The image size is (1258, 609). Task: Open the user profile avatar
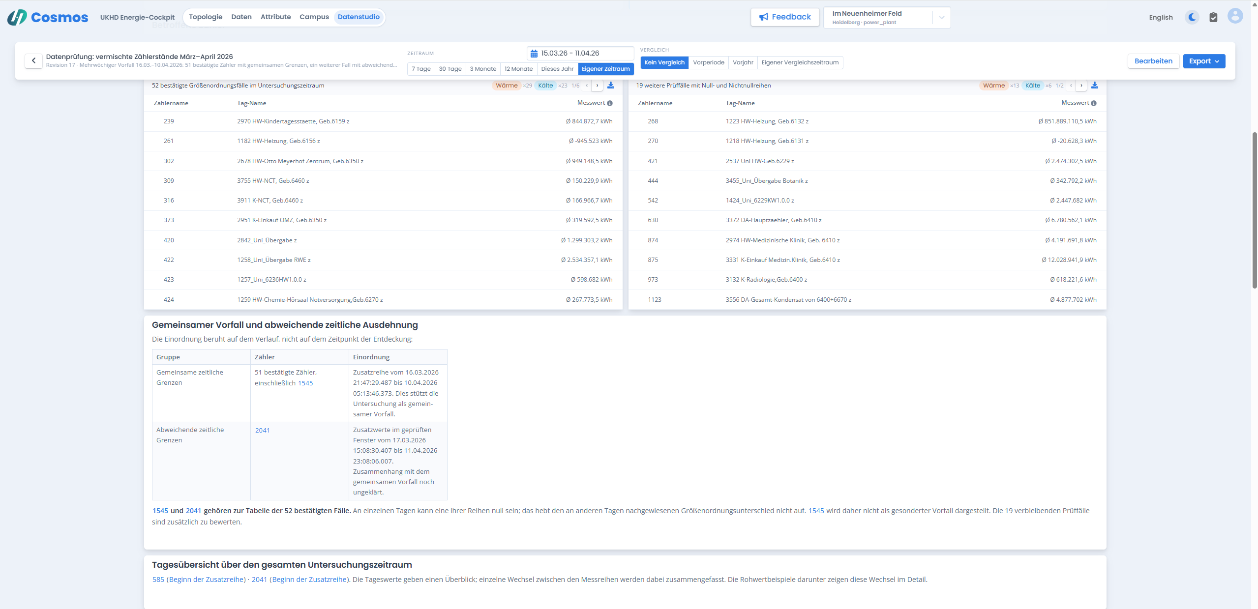click(x=1235, y=16)
